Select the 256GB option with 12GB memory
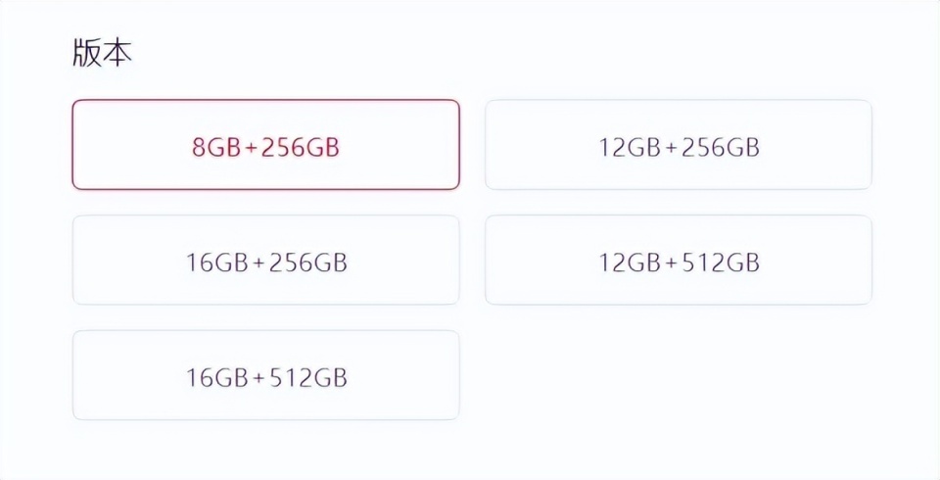940x480 pixels. [679, 145]
